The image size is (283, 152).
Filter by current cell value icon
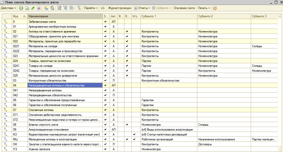(65, 8)
